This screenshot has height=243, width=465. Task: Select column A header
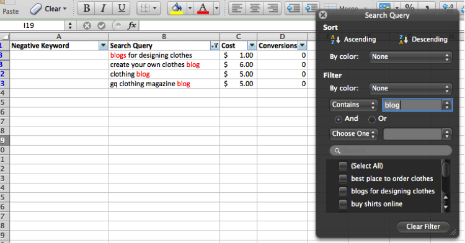click(59, 37)
